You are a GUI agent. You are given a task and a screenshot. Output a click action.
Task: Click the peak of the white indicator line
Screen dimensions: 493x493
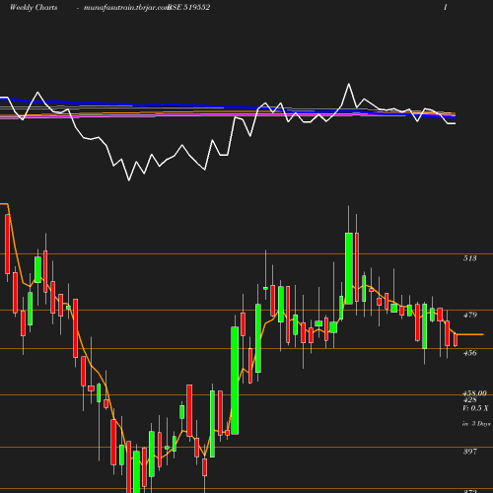point(349,84)
